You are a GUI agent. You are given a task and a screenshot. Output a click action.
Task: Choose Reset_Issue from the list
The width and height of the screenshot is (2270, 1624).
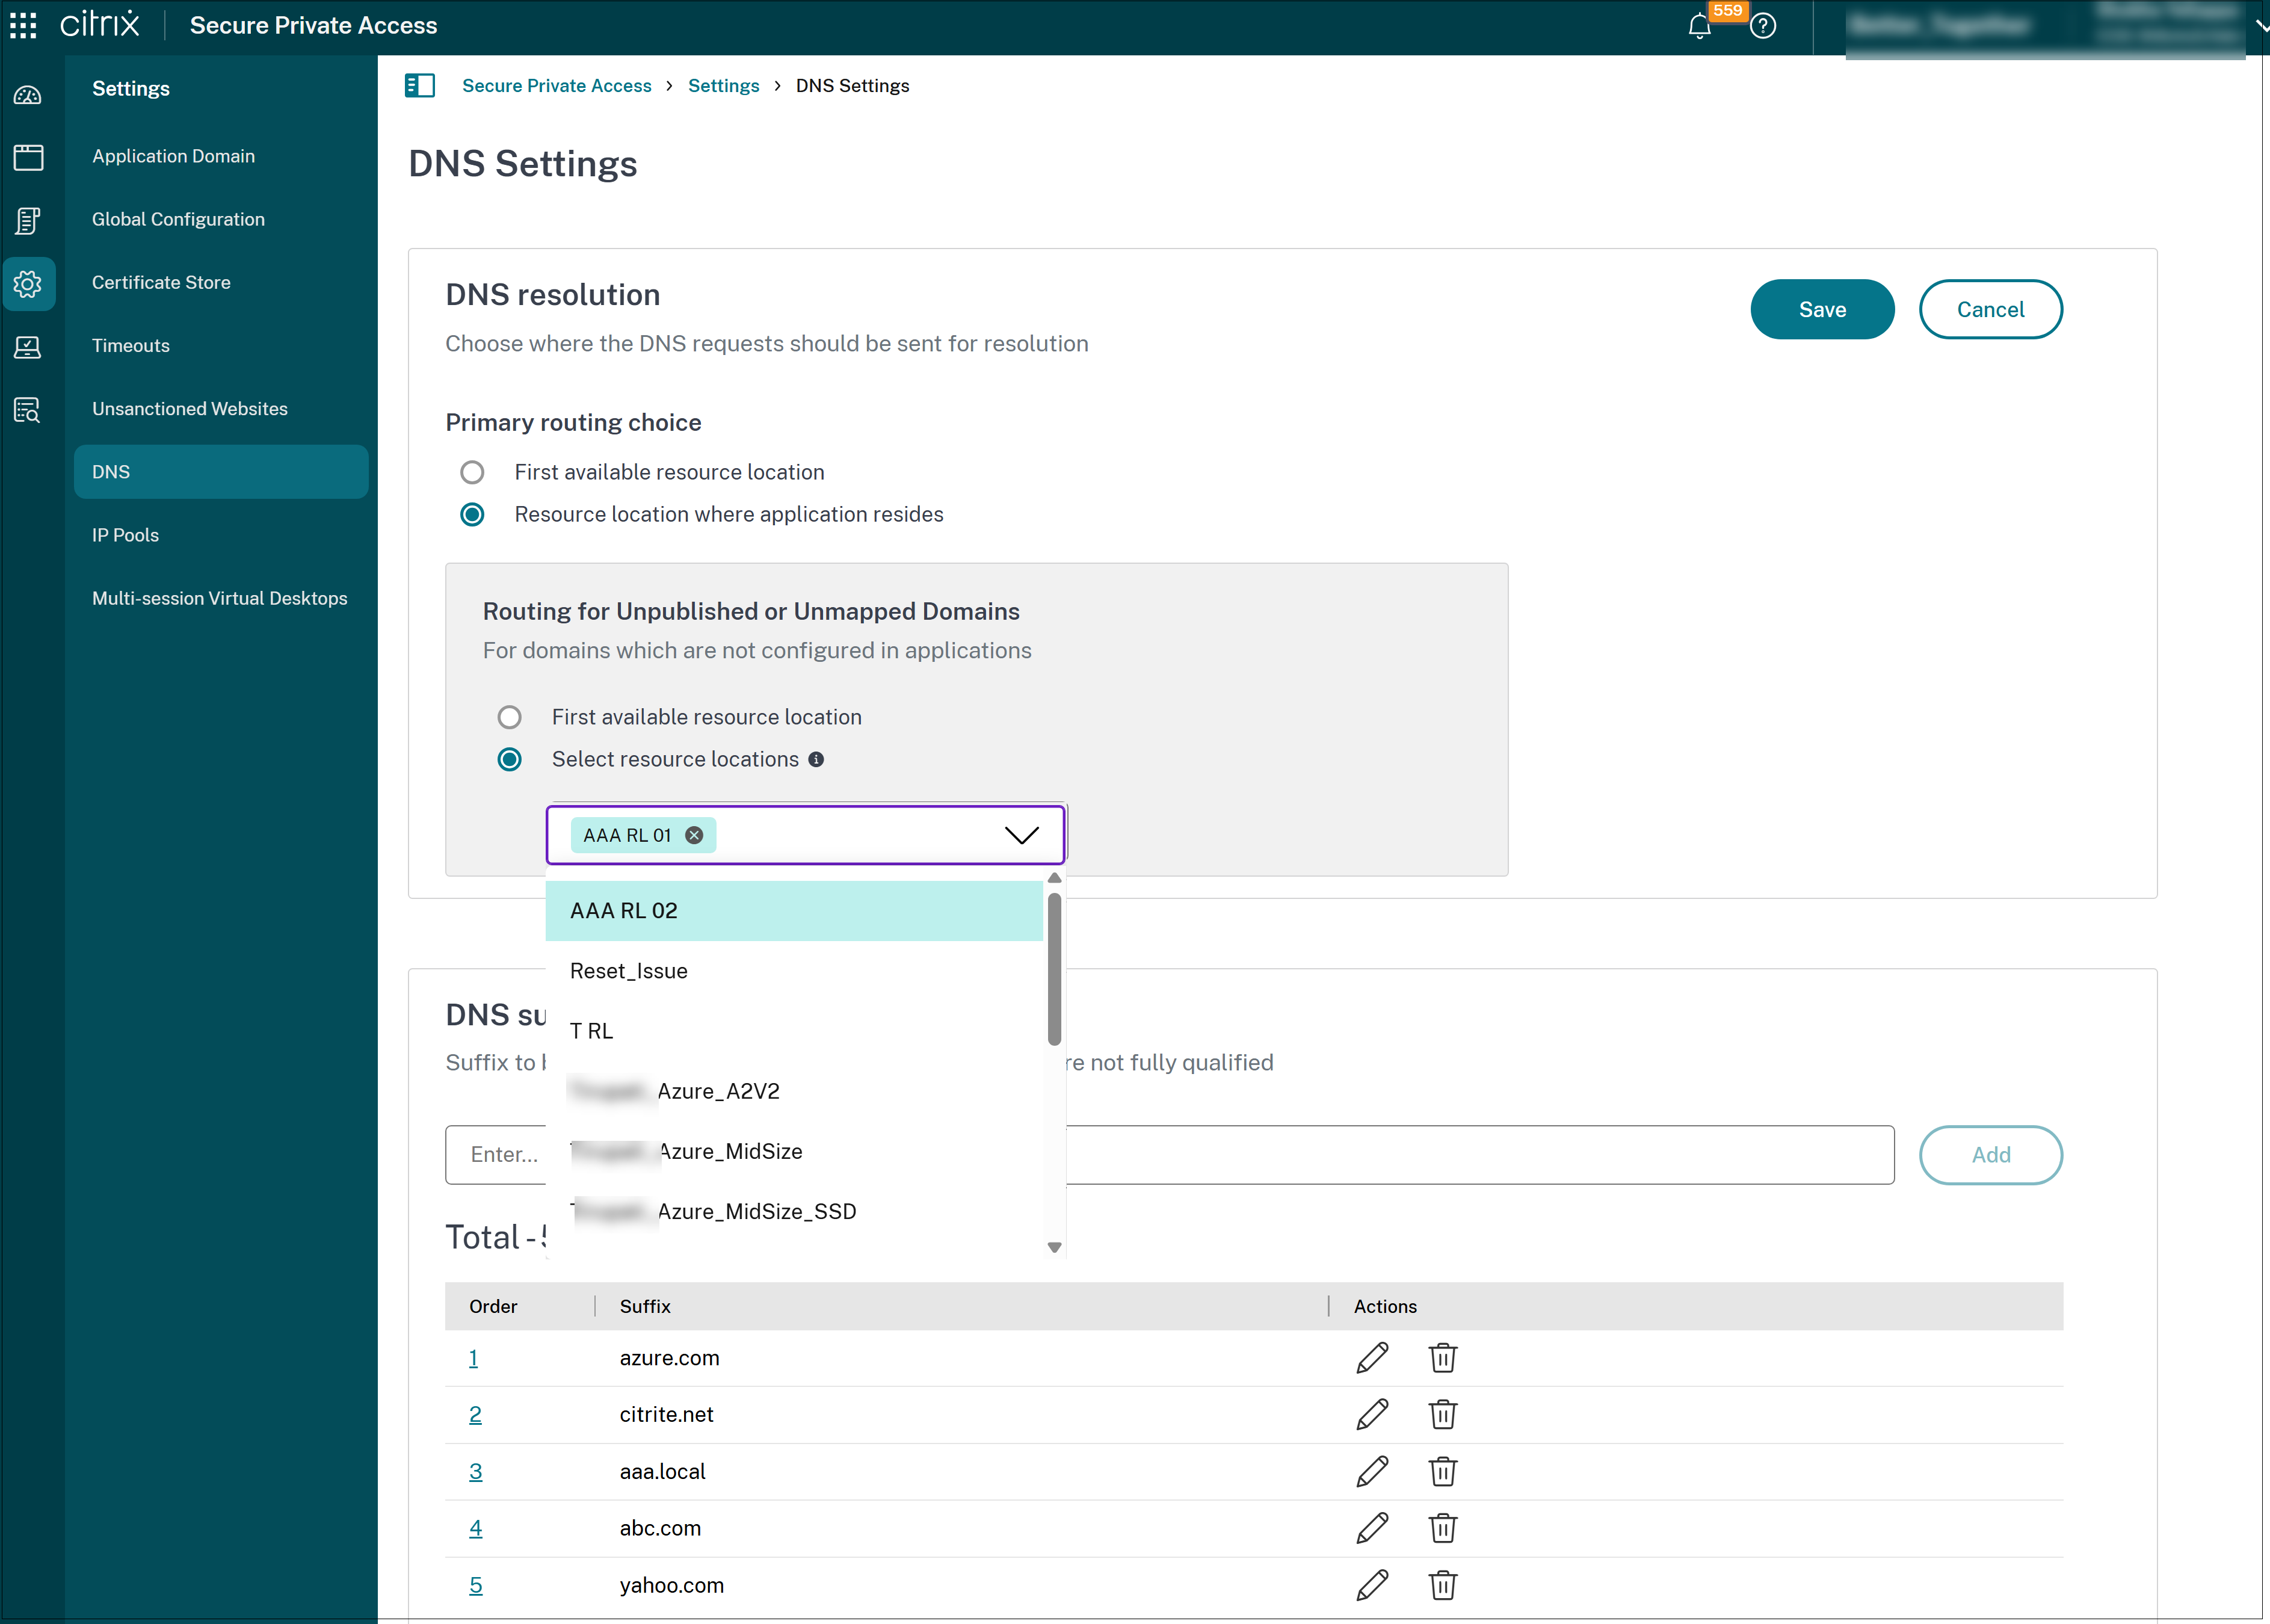pos(794,971)
